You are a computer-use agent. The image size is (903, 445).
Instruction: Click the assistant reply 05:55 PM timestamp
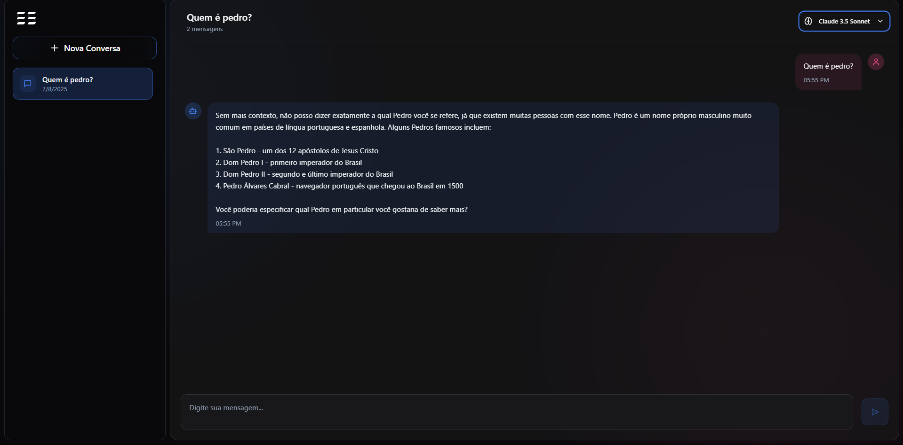pyautogui.click(x=228, y=224)
